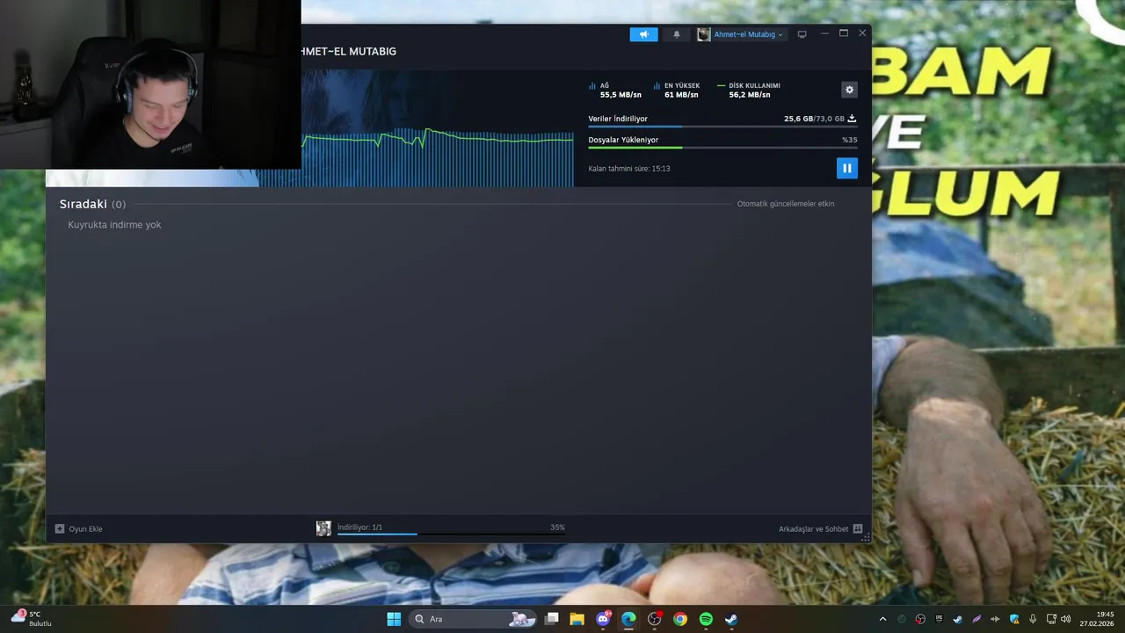Viewport: 1125px width, 633px height.
Task: Open Discord from the taskbar
Action: [603, 619]
